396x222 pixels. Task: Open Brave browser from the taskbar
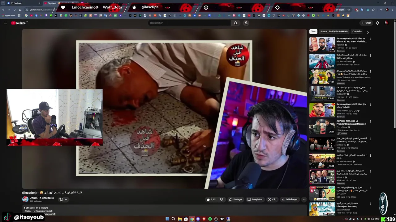(204, 219)
